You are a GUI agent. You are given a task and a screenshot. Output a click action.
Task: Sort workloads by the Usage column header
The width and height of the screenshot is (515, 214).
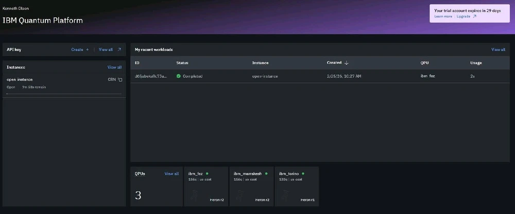point(476,63)
